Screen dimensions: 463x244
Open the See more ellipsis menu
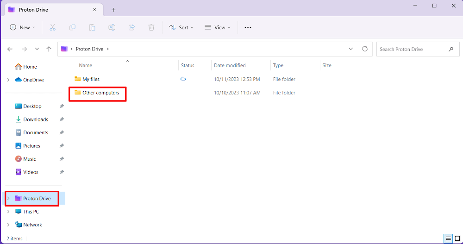tap(248, 27)
